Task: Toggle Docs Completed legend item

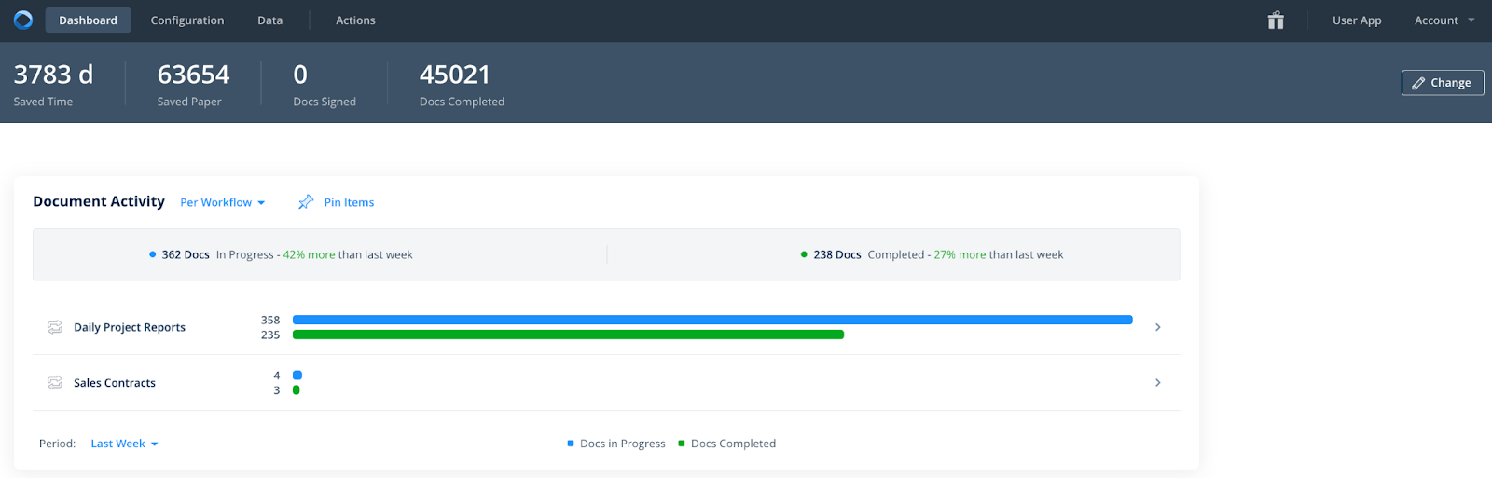Action: (x=727, y=444)
